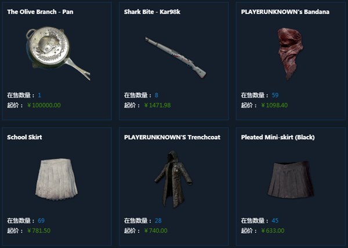Screen dimensions: 348x248
Task: Select Pleated Mini-skirt (Black) title
Action: point(278,137)
